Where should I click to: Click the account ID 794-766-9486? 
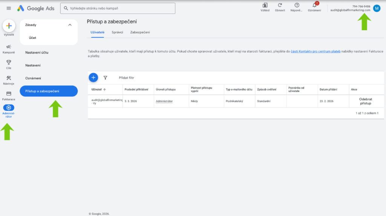point(361,6)
